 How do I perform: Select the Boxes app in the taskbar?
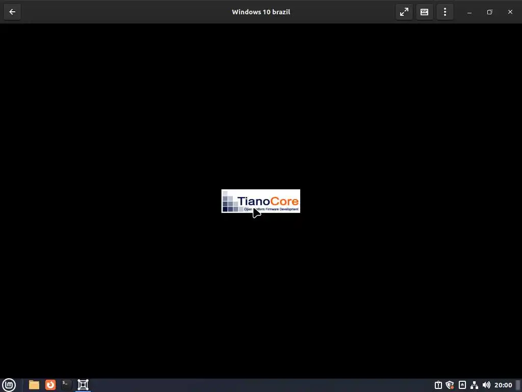coord(83,385)
